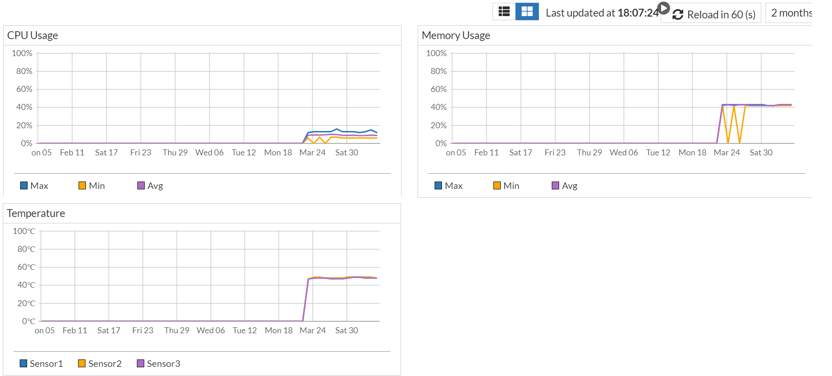832x376 pixels.
Task: Switch to list view layout
Action: tap(504, 11)
